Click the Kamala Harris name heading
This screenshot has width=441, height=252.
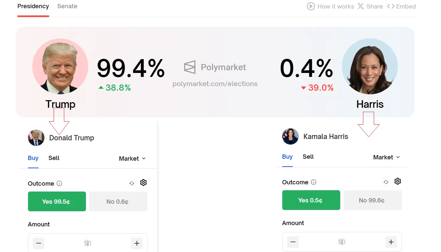326,136
